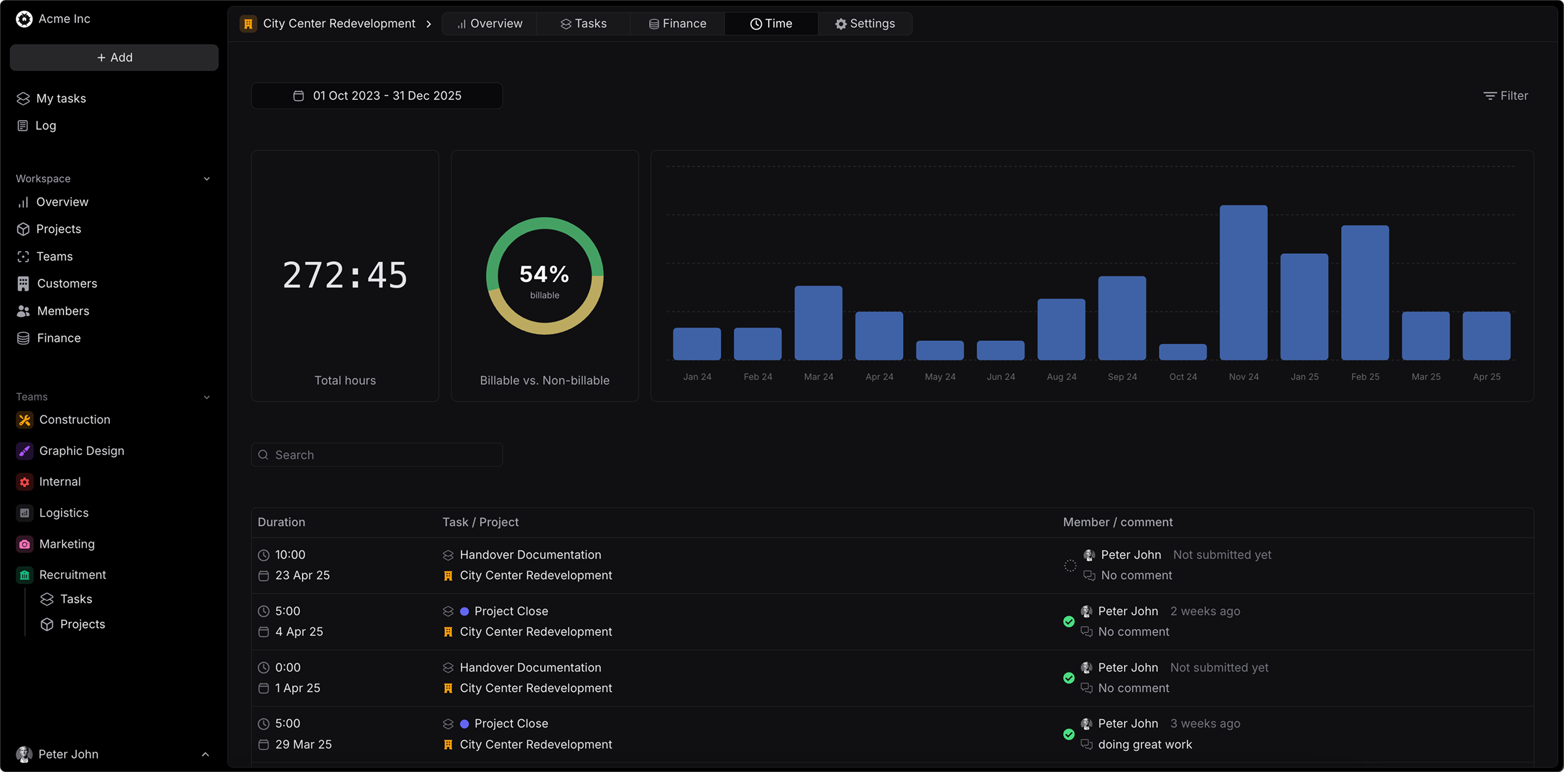Open Construction team via its wrench icon

pos(25,420)
